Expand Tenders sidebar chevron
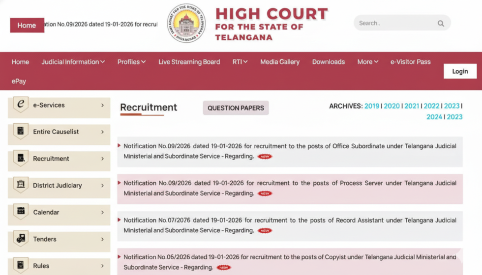 pyautogui.click(x=103, y=239)
